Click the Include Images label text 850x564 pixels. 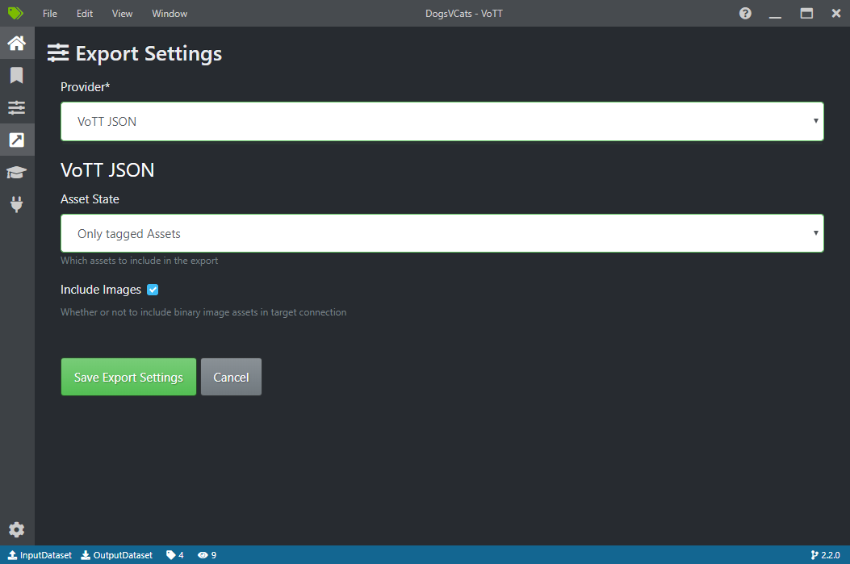[x=101, y=290]
